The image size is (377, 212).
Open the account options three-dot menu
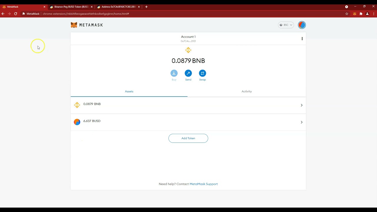point(302,39)
